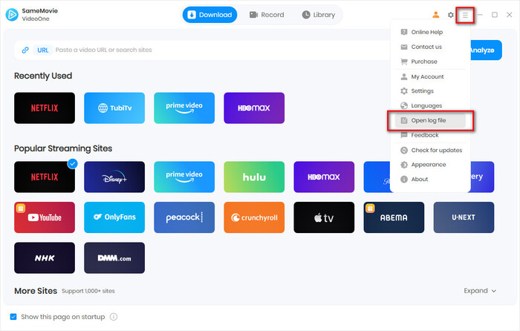This screenshot has width=520, height=331.
Task: Choose the Apple tv site tile
Action: [324, 217]
